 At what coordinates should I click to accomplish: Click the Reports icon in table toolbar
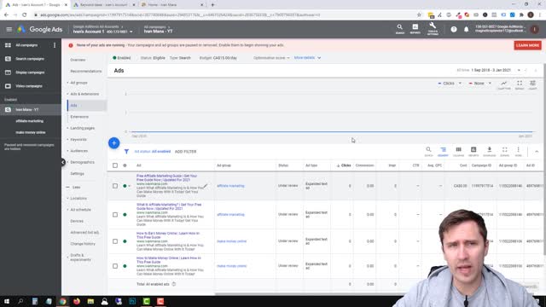click(473, 151)
